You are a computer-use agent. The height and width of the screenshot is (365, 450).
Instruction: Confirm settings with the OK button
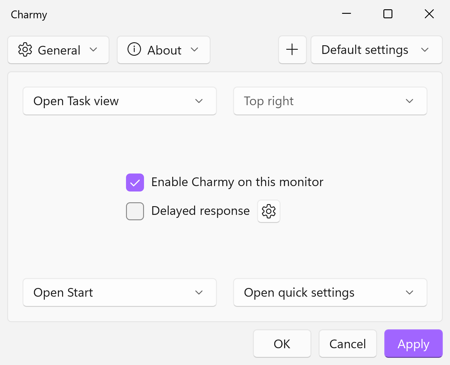click(282, 343)
